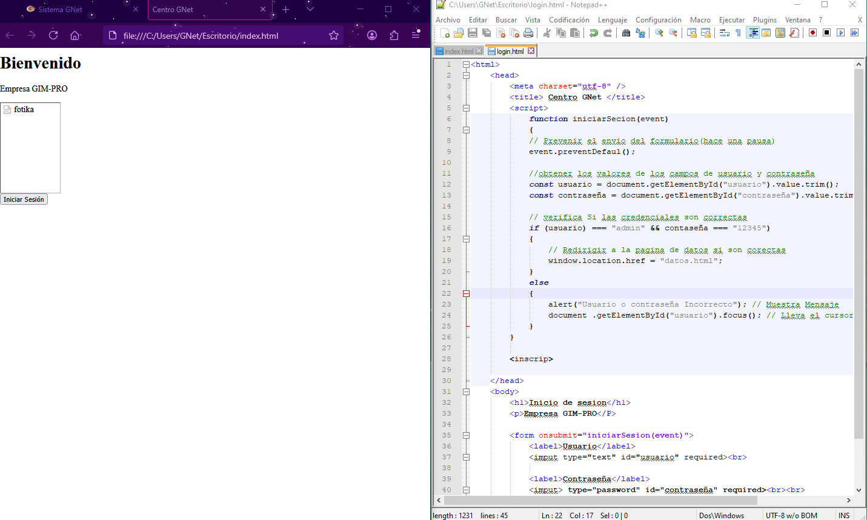Bookmark the page with the star icon
The height and width of the screenshot is (520, 867).
click(x=333, y=35)
